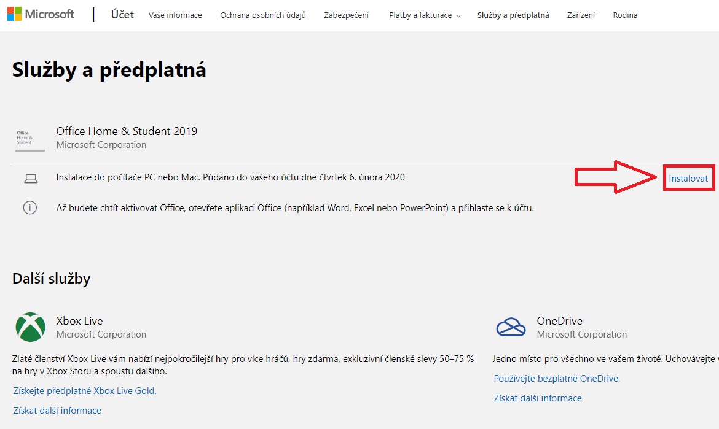Open Ochrana osobních údajů menu item

[263, 15]
